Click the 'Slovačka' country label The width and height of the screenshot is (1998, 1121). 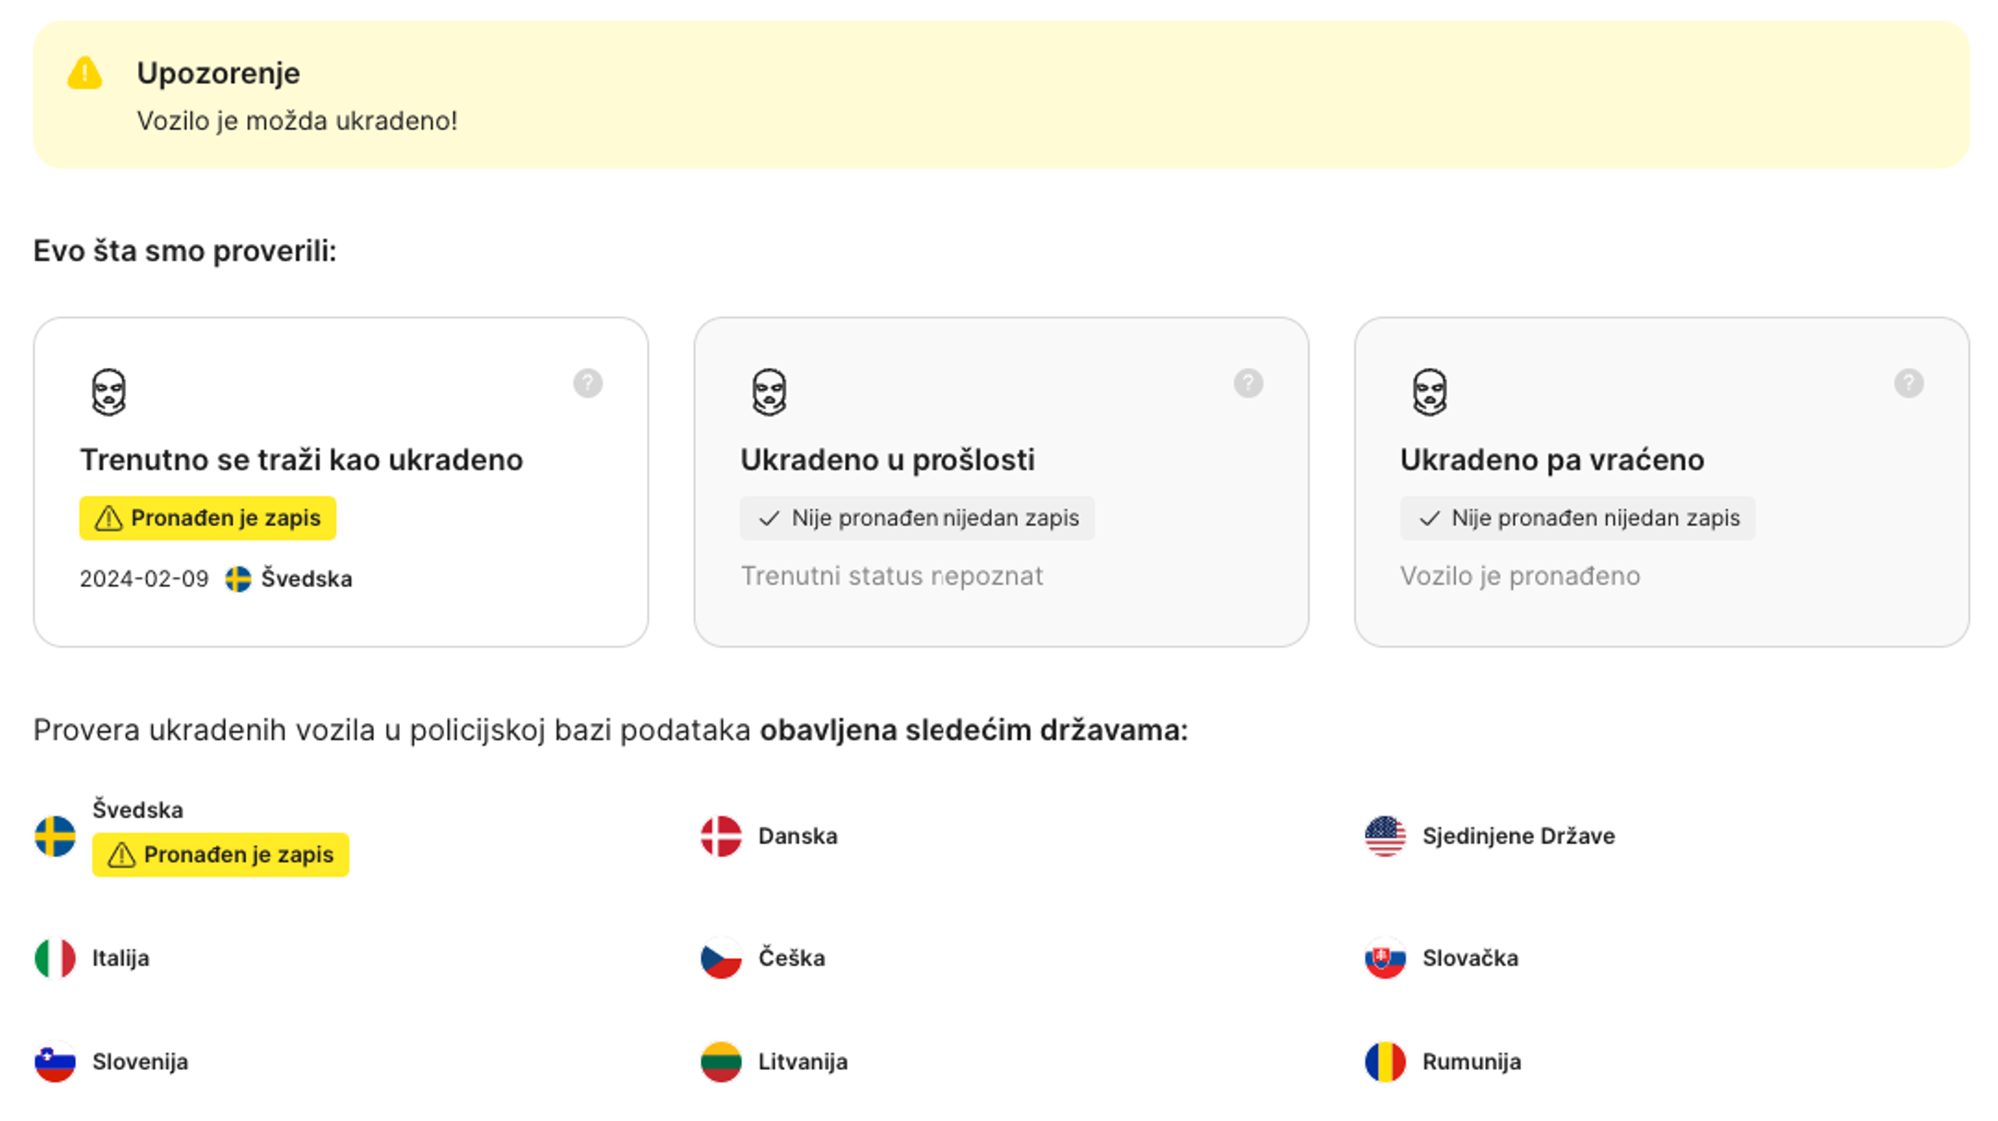coord(1470,958)
